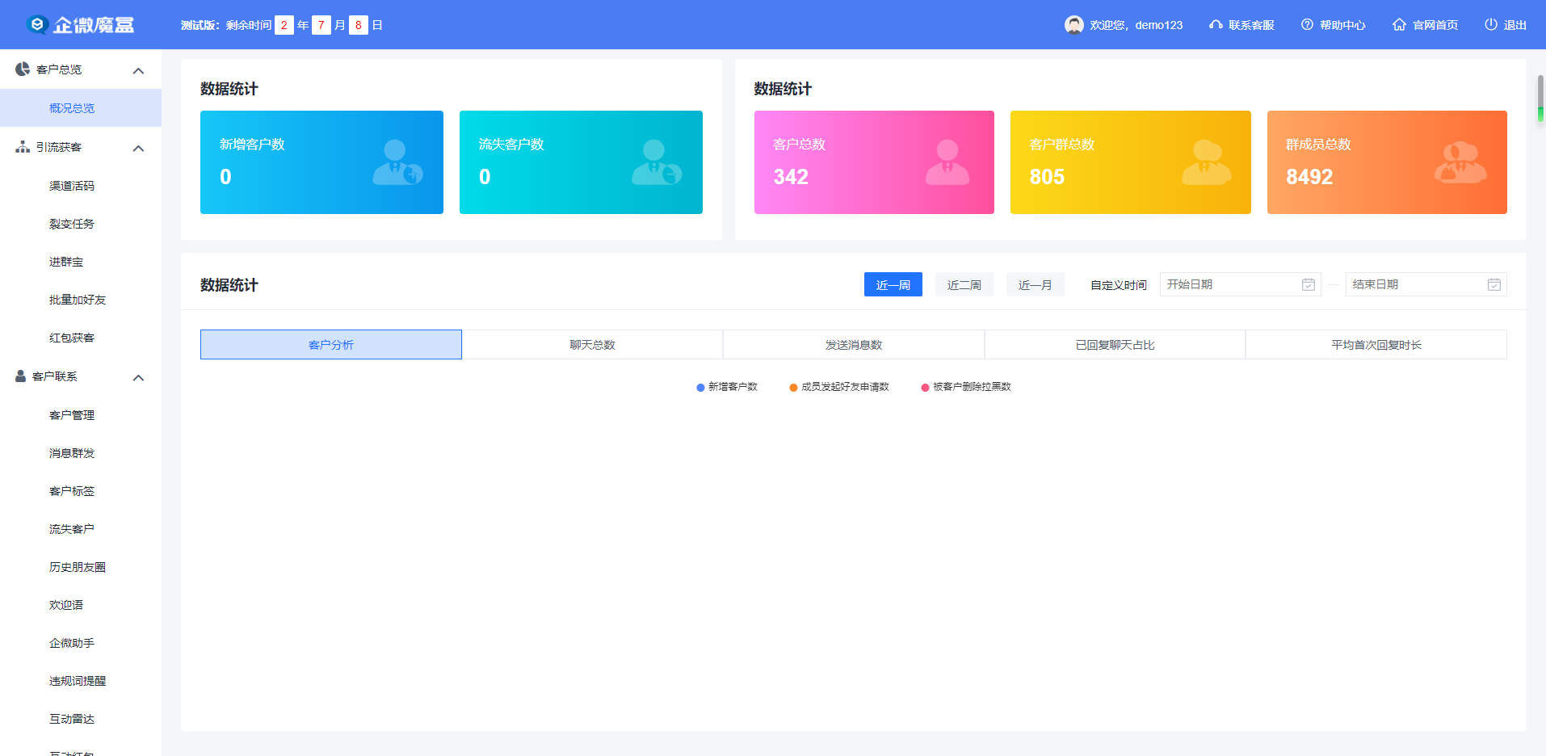Open 概况总览 in the sidebar
This screenshot has height=756, width=1546.
tap(81, 108)
